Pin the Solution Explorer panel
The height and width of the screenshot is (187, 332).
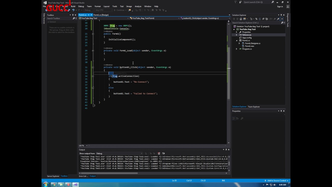[281, 15]
